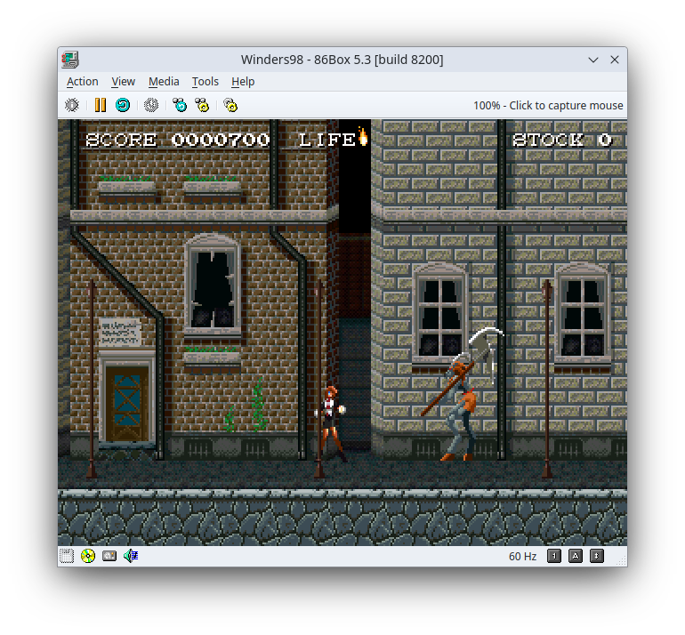685x635 pixels.
Task: Pause the emulation using the orange pause icon
Action: pos(100,105)
